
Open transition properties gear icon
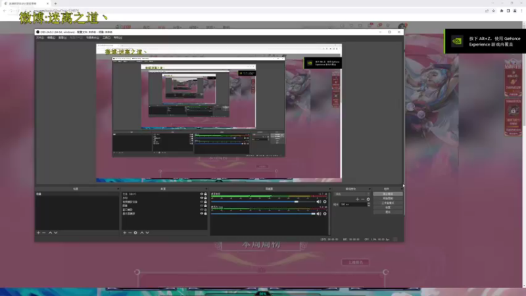[x=368, y=199]
